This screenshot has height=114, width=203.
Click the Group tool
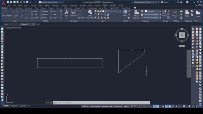(x=164, y=13)
